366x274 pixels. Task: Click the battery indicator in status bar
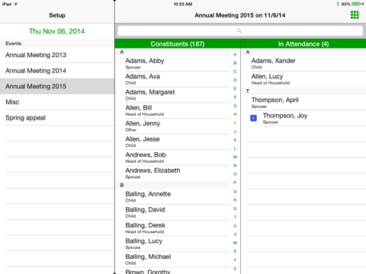357,4
